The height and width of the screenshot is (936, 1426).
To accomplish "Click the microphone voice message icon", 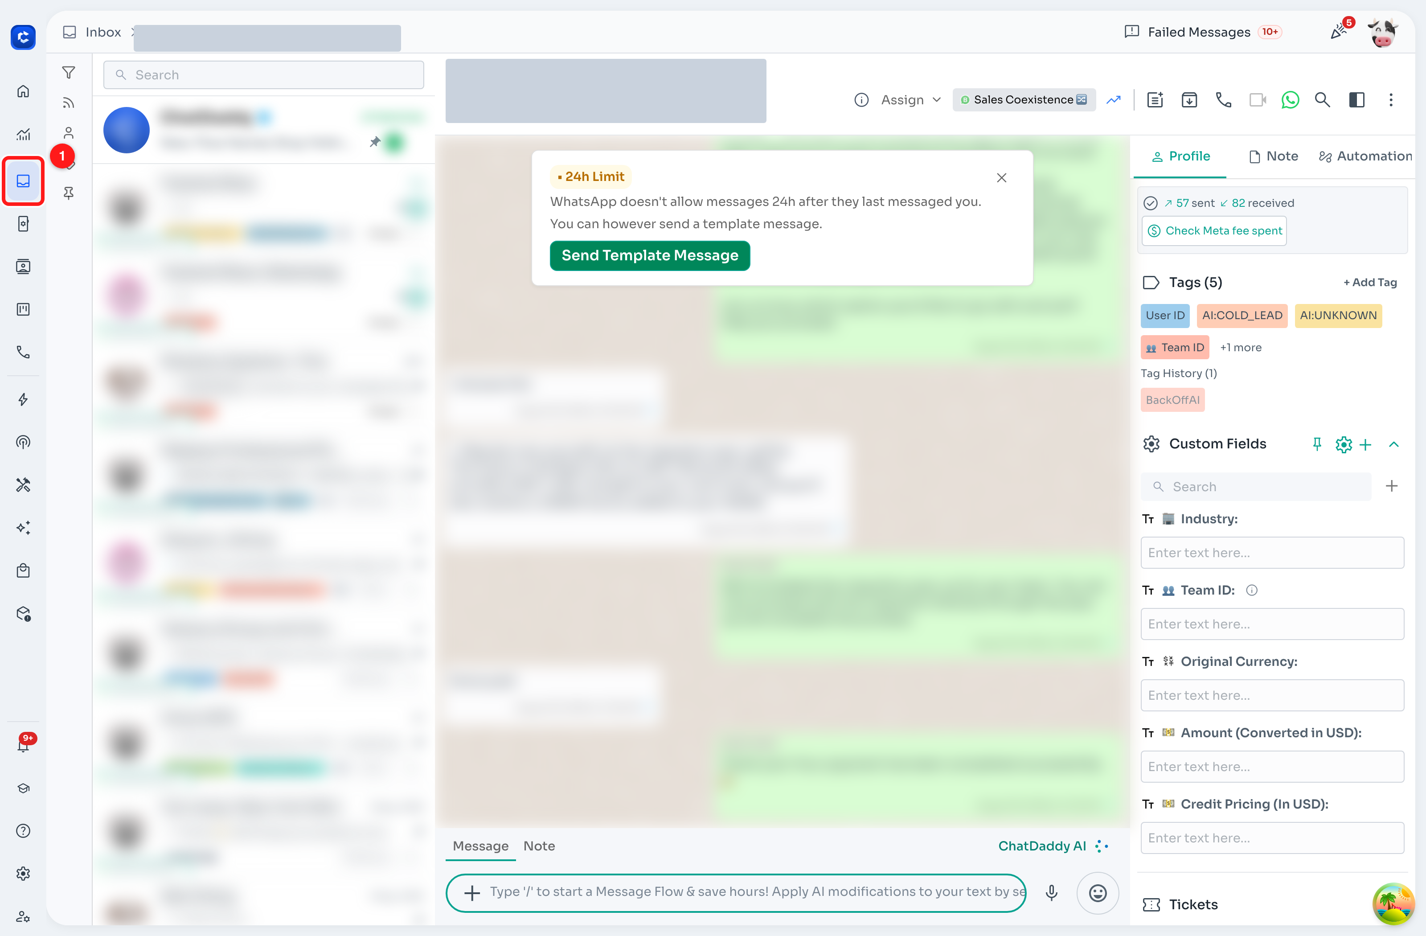I will click(x=1052, y=893).
